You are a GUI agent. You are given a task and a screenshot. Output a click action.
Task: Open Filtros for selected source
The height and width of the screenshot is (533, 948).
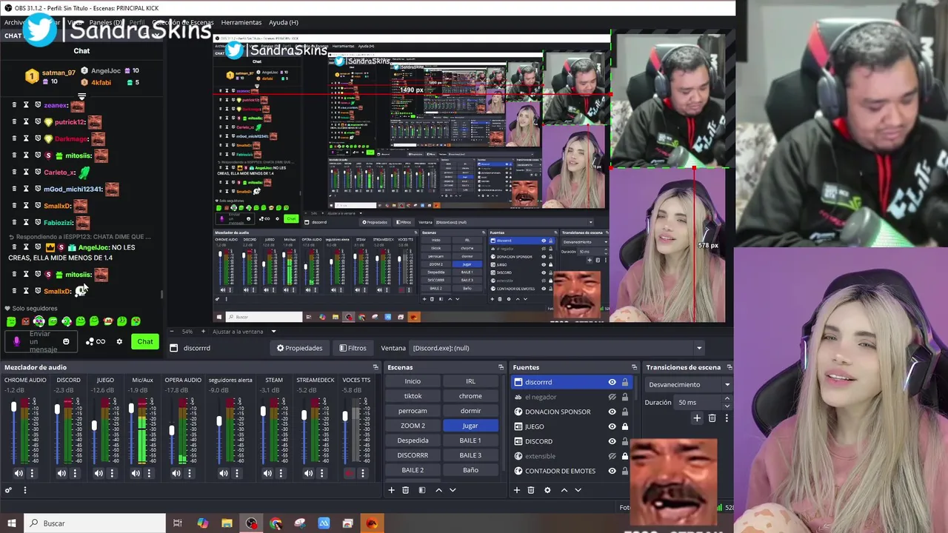tap(353, 348)
